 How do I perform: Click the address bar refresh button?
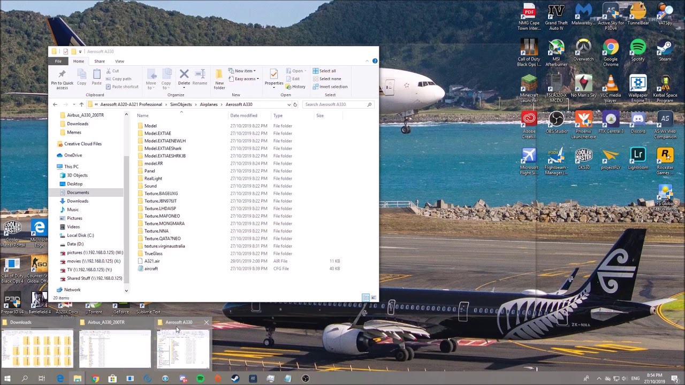click(295, 104)
